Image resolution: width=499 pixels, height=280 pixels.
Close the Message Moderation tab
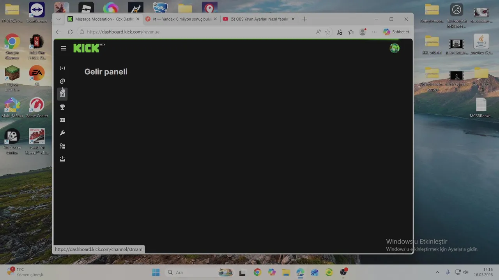point(138,19)
